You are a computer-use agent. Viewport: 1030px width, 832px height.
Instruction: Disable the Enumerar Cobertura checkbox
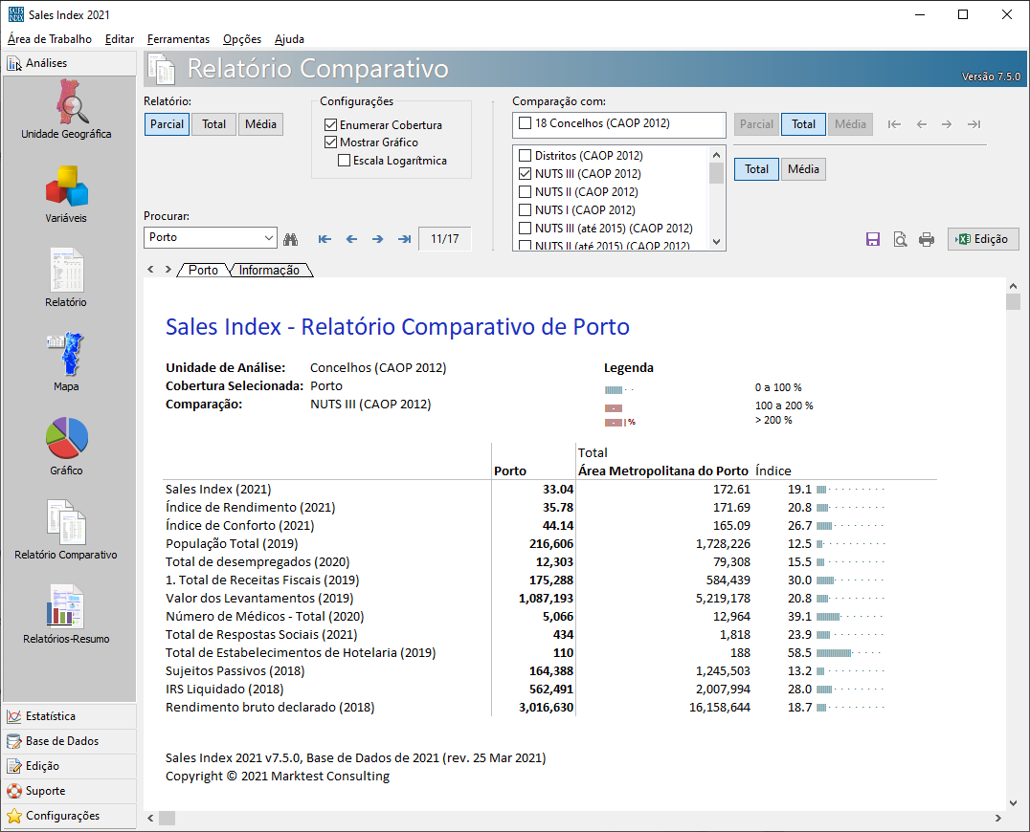click(x=331, y=125)
